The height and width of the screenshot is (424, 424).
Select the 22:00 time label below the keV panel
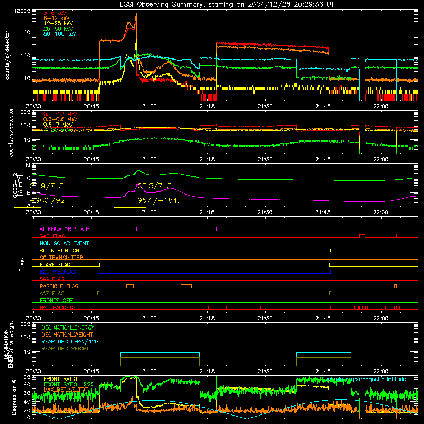pyautogui.click(x=381, y=107)
